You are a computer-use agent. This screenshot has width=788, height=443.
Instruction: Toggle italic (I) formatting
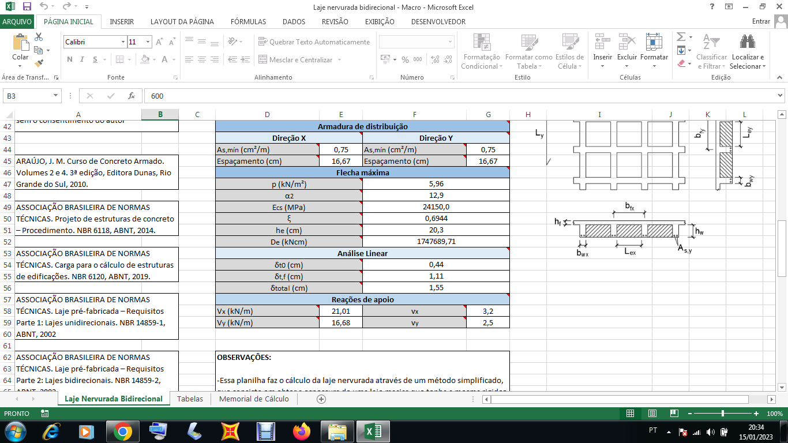click(82, 59)
